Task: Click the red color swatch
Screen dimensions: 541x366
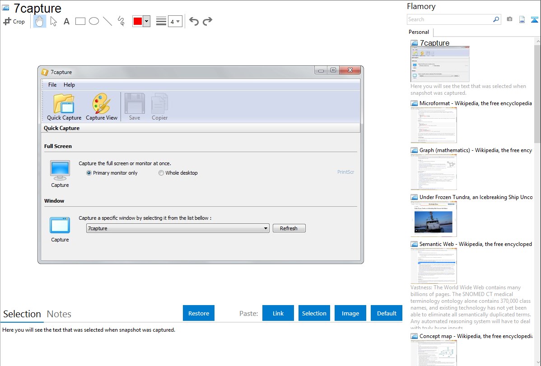Action: [138, 21]
